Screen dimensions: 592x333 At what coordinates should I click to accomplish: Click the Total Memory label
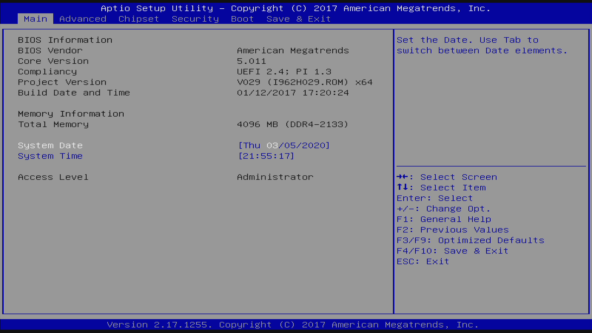53,125
